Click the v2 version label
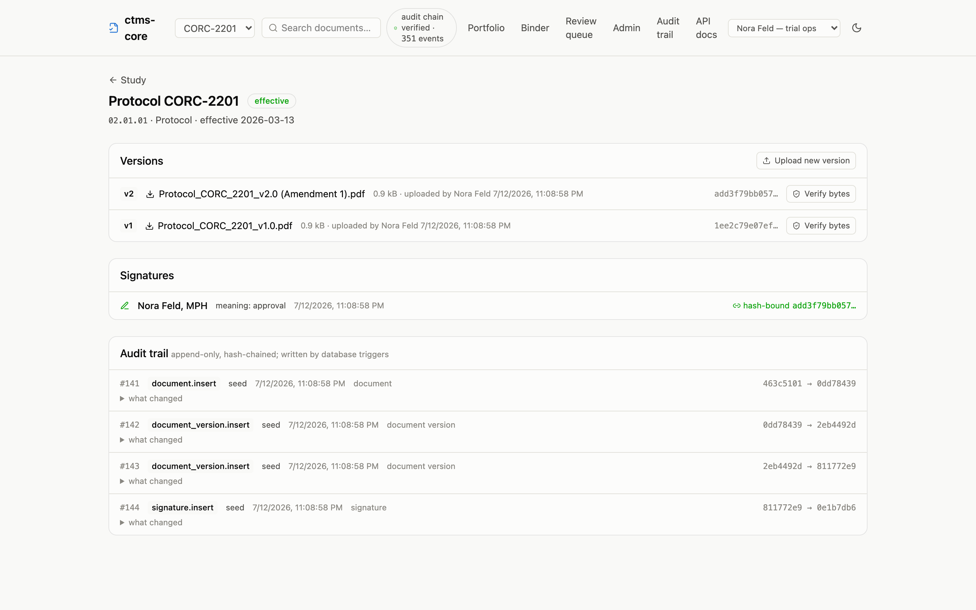 point(129,194)
